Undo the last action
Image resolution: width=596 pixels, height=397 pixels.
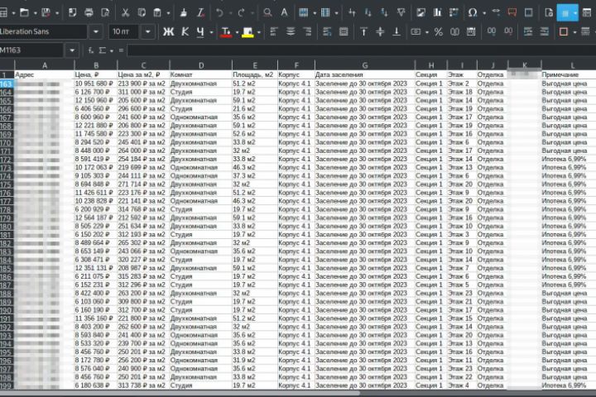point(219,12)
